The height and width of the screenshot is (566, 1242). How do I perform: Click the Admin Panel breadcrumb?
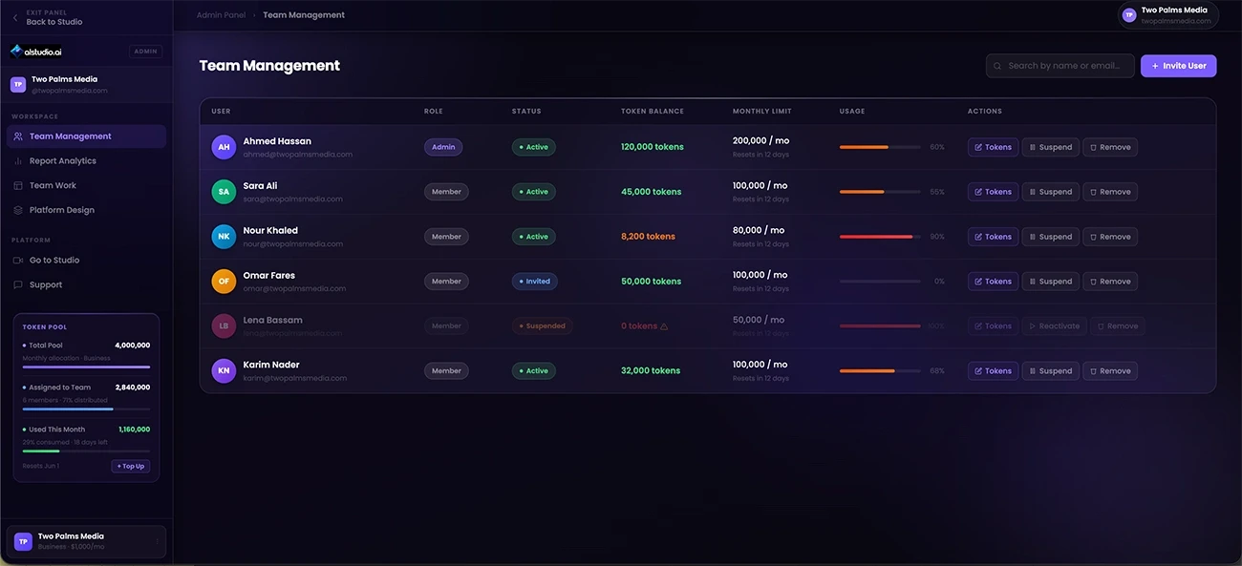point(221,15)
